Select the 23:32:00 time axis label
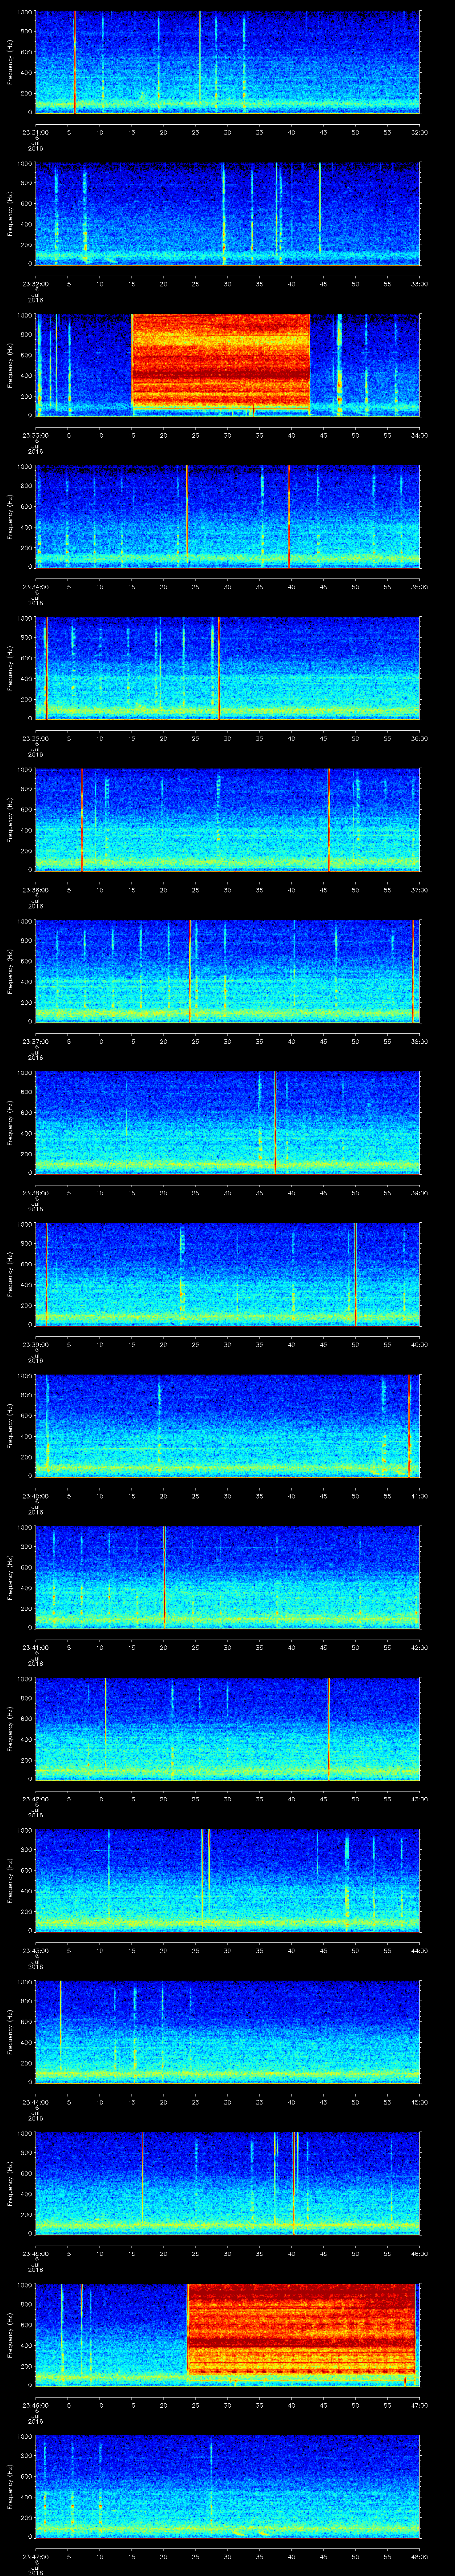The height and width of the screenshot is (2576, 455). pyautogui.click(x=36, y=284)
